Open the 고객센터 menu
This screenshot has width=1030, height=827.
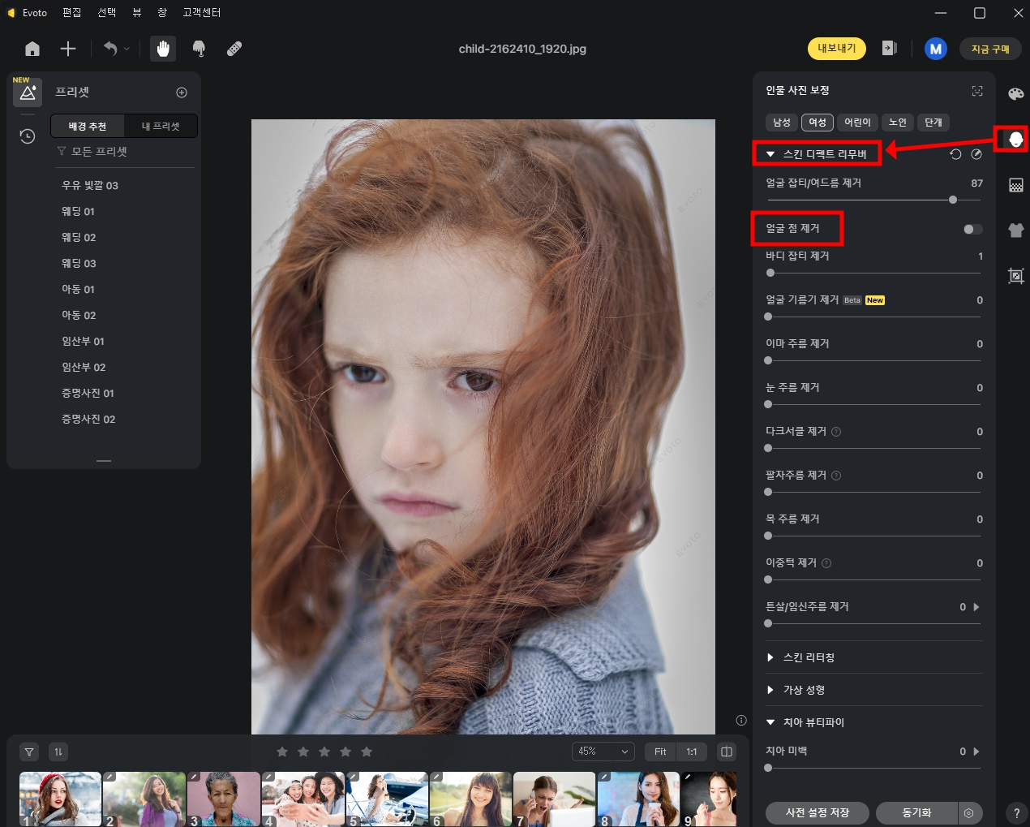click(202, 12)
